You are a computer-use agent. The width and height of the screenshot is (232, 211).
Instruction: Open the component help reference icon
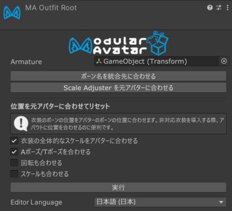click(210, 8)
